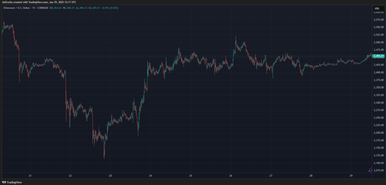Click the date label 25 on time axis
Viewport: 386px width, 185px height.
pyautogui.click(x=191, y=176)
